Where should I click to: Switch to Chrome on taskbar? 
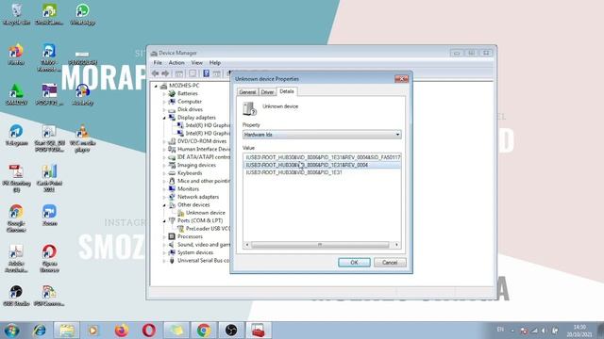tap(204, 331)
